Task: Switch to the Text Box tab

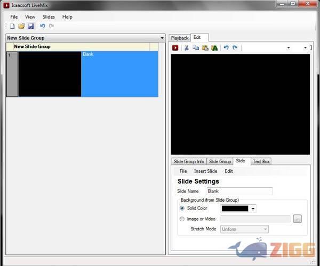Action: tap(261, 161)
